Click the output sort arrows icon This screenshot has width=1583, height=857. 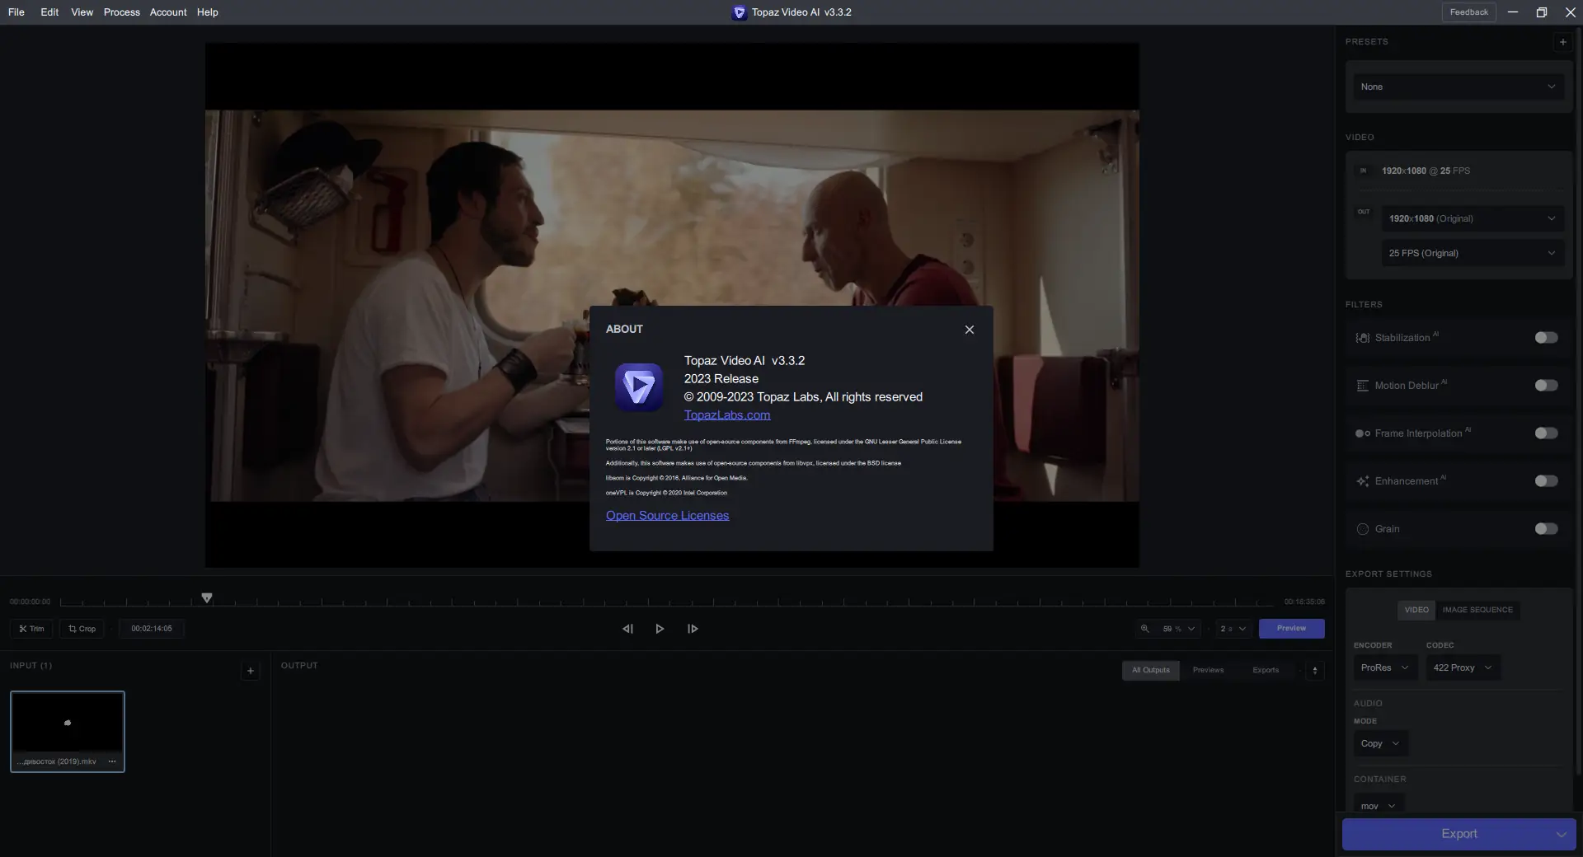pyautogui.click(x=1315, y=670)
